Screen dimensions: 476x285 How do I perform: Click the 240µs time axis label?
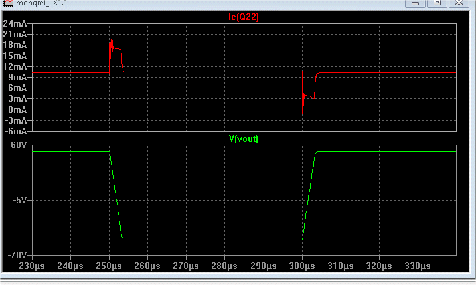tap(70, 266)
